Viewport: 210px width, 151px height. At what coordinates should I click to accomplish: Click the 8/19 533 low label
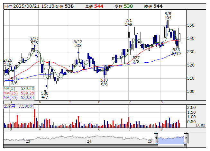176,52
